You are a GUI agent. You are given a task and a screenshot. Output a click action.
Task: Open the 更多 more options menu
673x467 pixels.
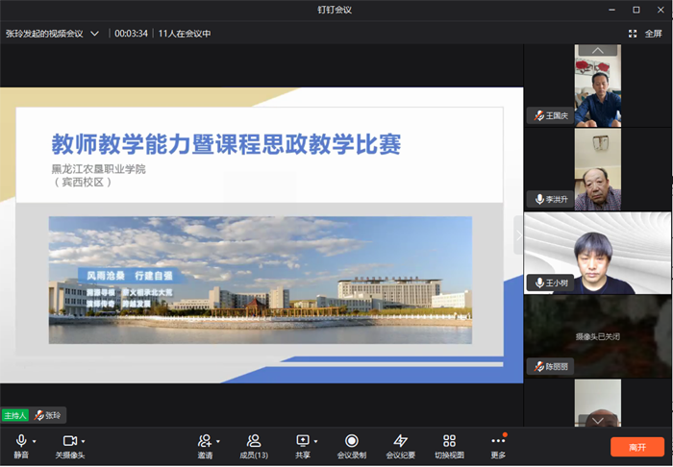tap(498, 446)
